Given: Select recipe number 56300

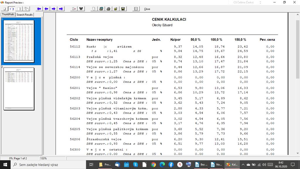Looking at the screenshot, I should point(75,150).
